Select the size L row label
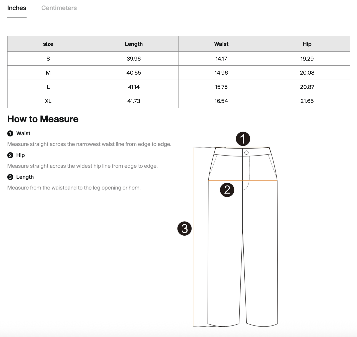This screenshot has width=357, height=337. [x=48, y=87]
